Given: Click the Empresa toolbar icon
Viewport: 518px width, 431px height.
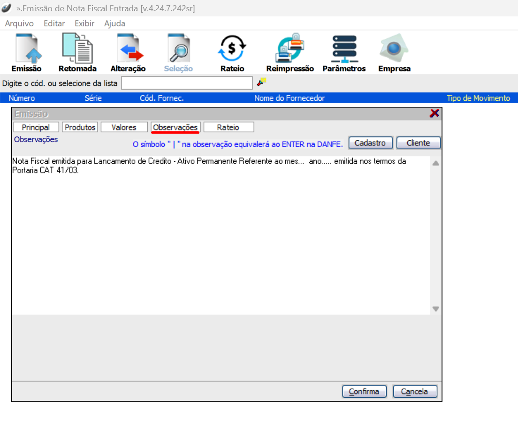Looking at the screenshot, I should tap(394, 49).
